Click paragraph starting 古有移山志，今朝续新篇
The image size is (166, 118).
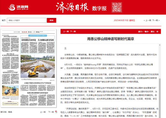tap(109, 56)
